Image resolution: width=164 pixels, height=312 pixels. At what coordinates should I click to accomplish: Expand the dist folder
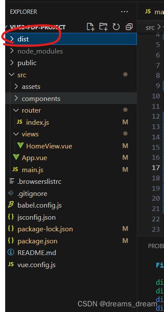[x=71, y=39]
